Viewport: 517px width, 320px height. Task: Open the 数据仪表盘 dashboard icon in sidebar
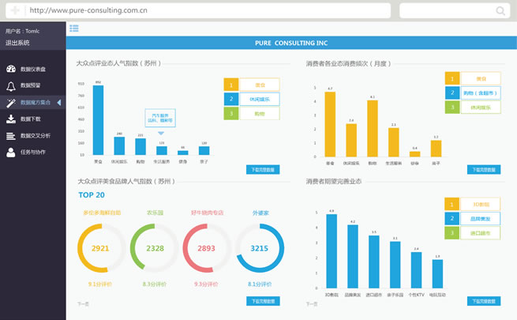(11, 70)
